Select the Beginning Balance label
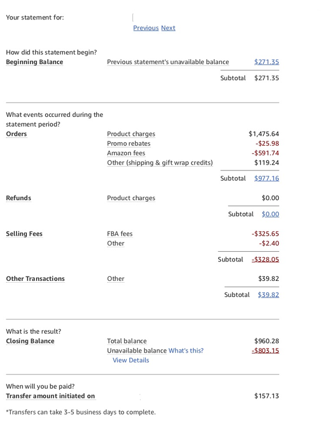Image resolution: width=328 pixels, height=430 pixels. tap(34, 62)
